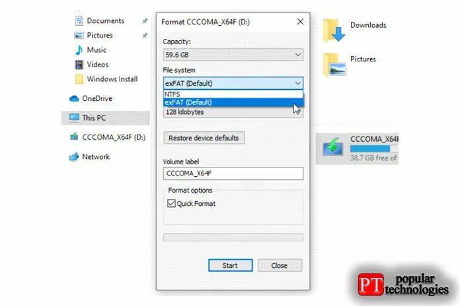The image size is (460, 306).
Task: Click the Videos filmstrip icon
Action: (79, 65)
